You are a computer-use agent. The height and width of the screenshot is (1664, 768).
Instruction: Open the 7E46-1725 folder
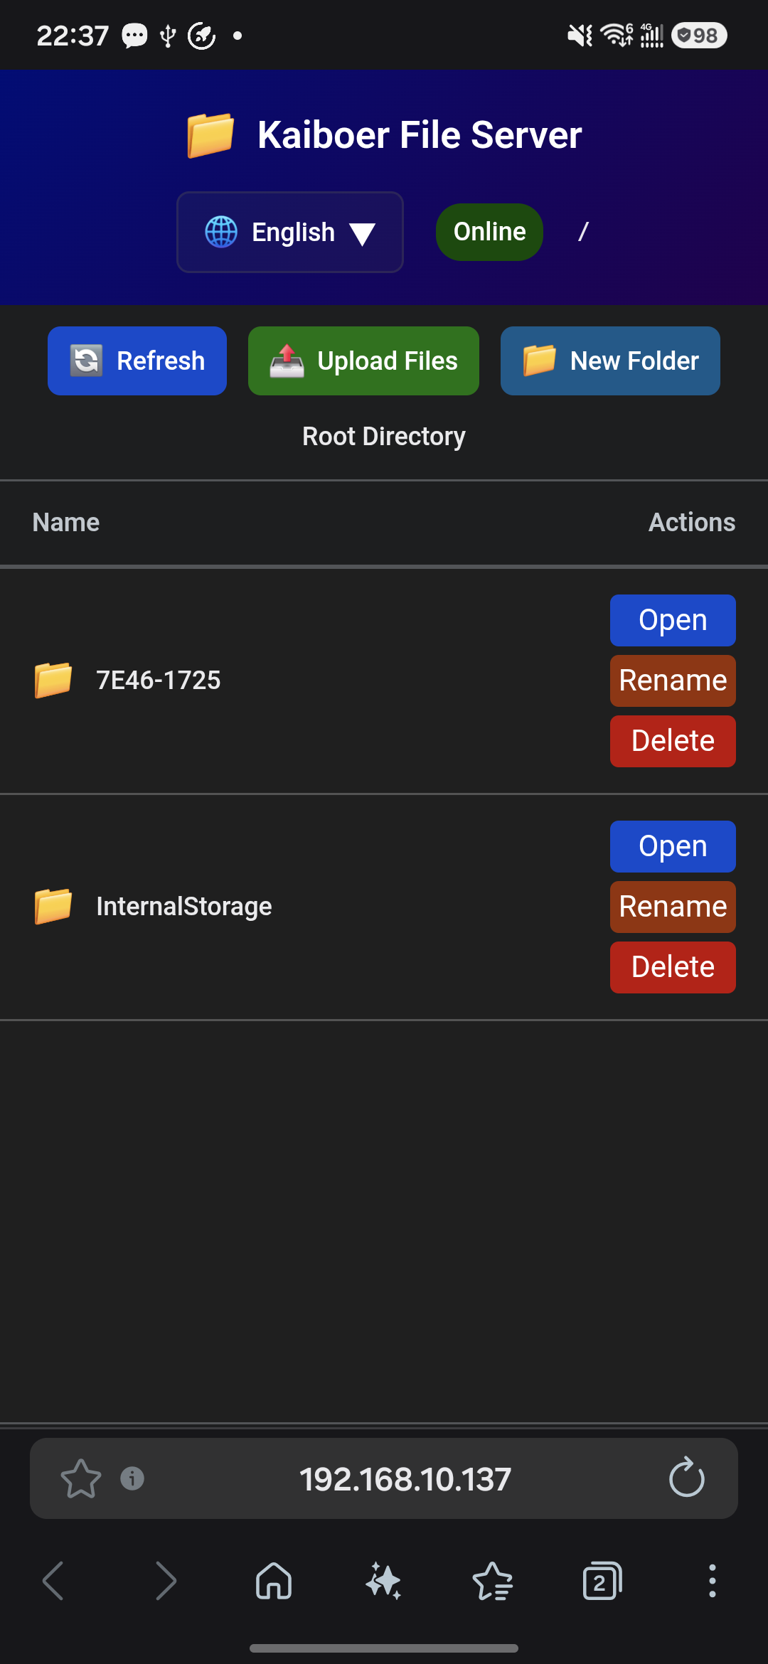(x=673, y=620)
